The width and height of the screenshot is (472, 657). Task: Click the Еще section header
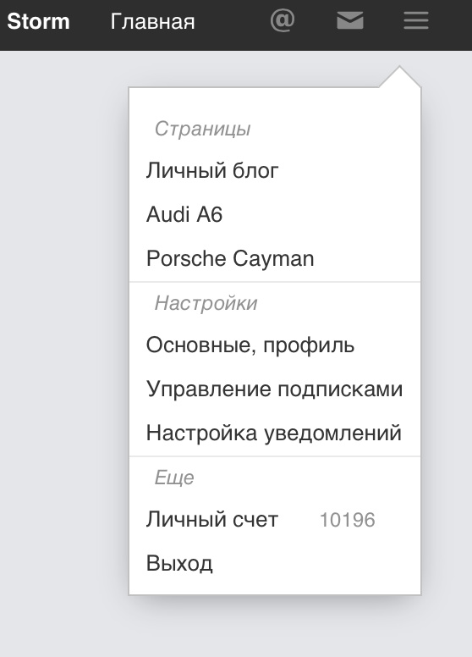(174, 478)
